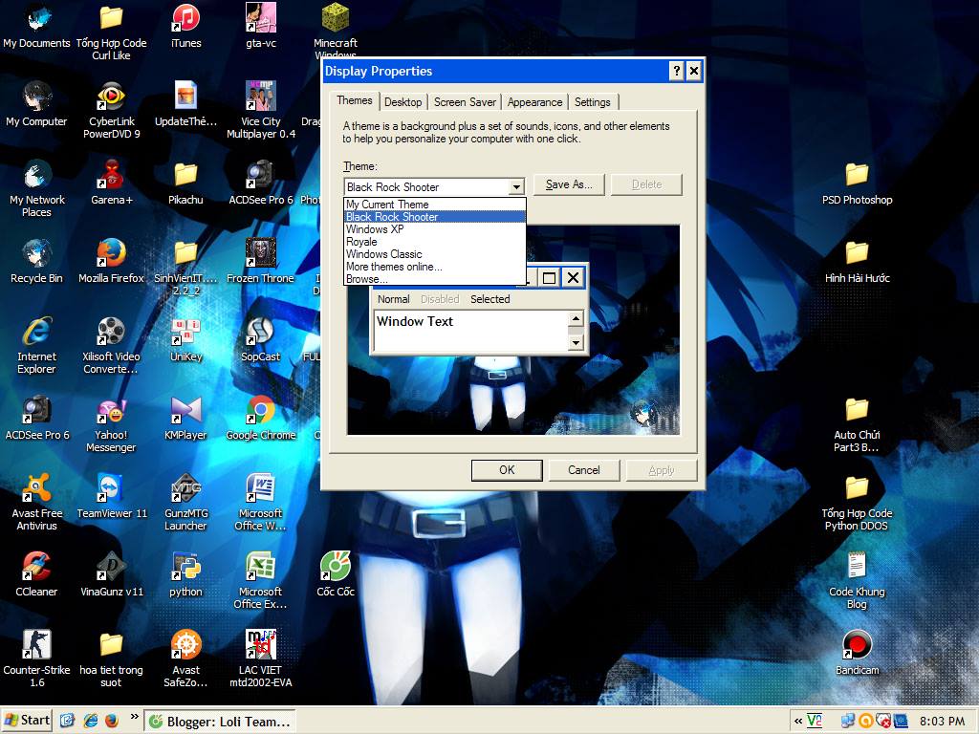This screenshot has height=734, width=979.
Task: Click the taskbar clock 8:03 PM
Action: [x=942, y=721]
